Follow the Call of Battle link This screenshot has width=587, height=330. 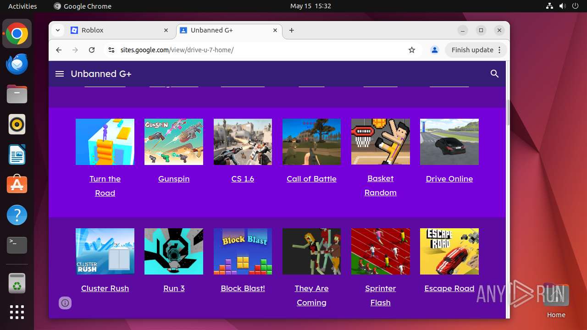click(x=311, y=179)
